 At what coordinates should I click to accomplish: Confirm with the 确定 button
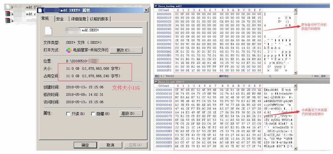tap(85, 145)
